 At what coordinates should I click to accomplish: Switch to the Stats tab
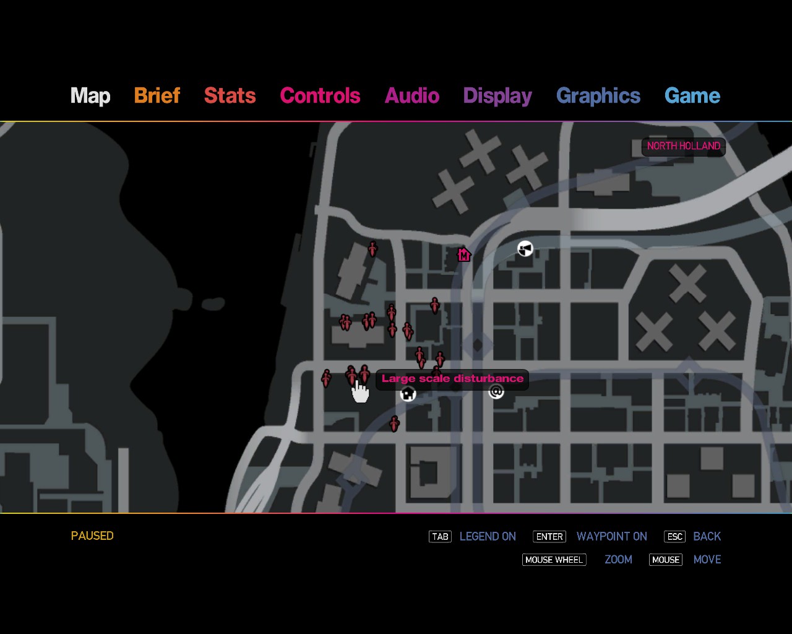coord(230,96)
